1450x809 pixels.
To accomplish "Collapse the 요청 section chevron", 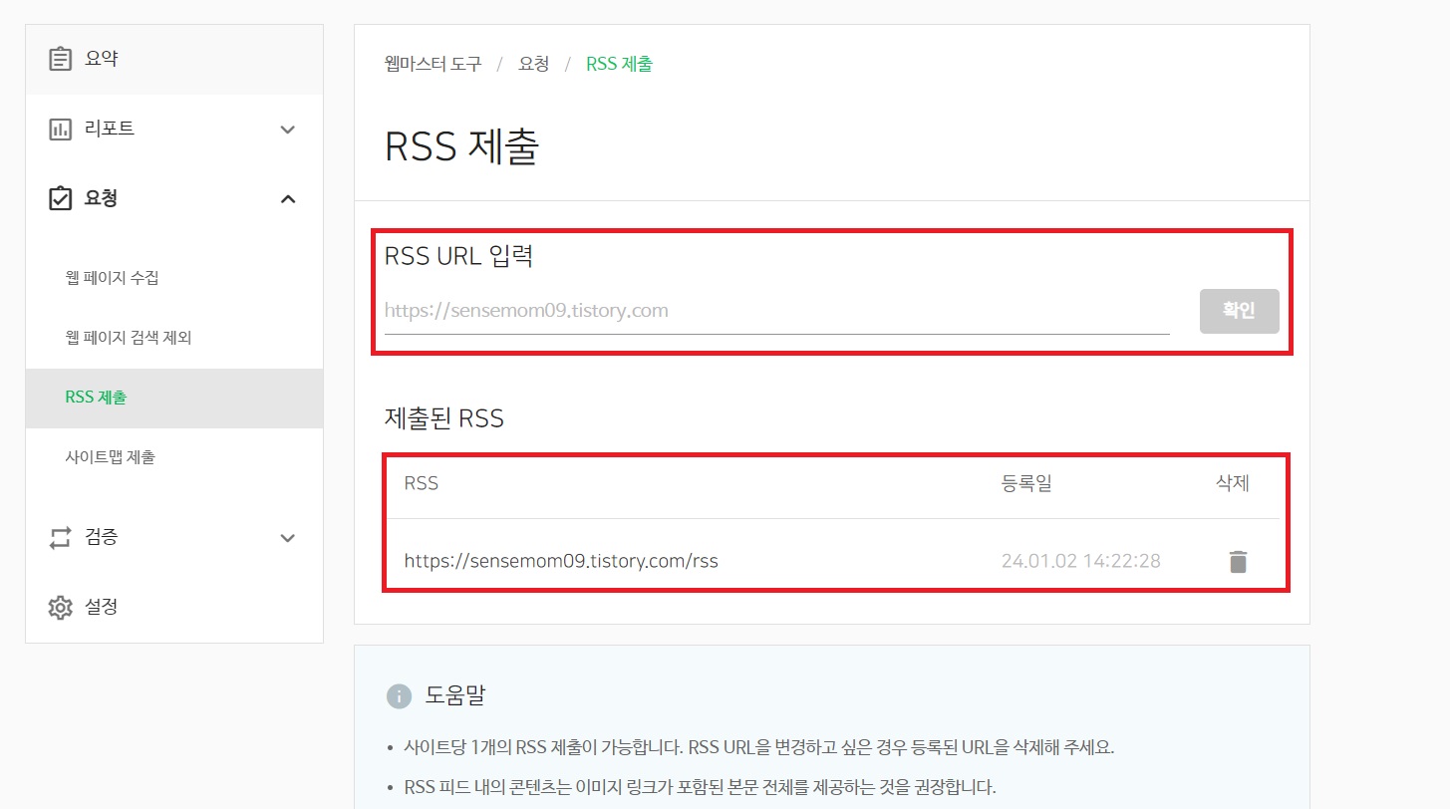I will 288,199.
